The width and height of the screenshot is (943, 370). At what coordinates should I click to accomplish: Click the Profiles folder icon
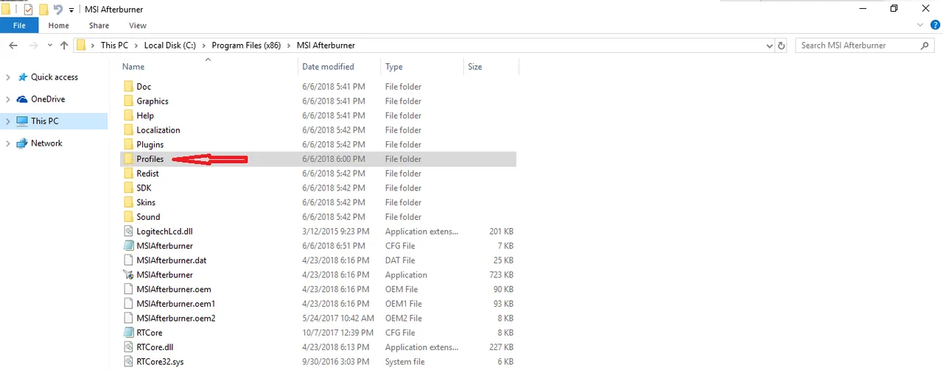point(128,159)
